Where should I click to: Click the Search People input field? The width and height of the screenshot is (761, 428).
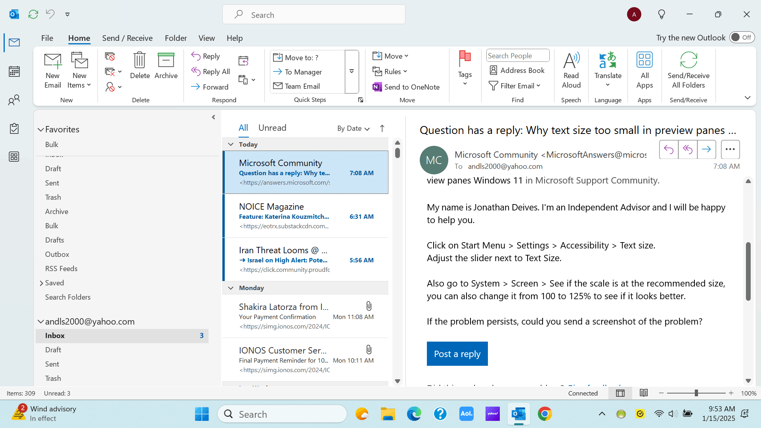pyautogui.click(x=517, y=55)
